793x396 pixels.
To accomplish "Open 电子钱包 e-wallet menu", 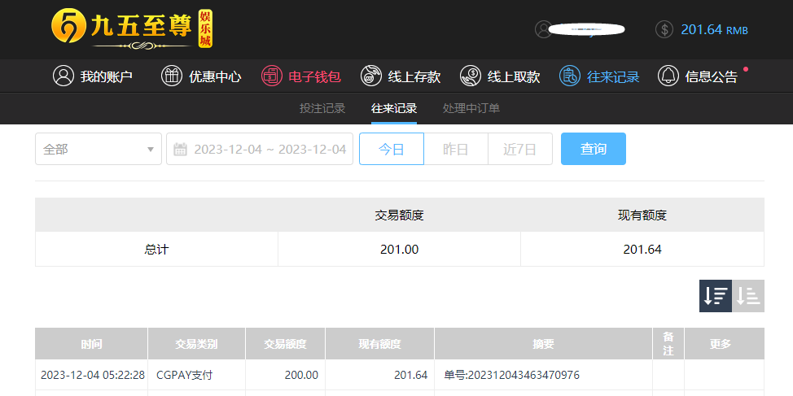I will pyautogui.click(x=314, y=76).
